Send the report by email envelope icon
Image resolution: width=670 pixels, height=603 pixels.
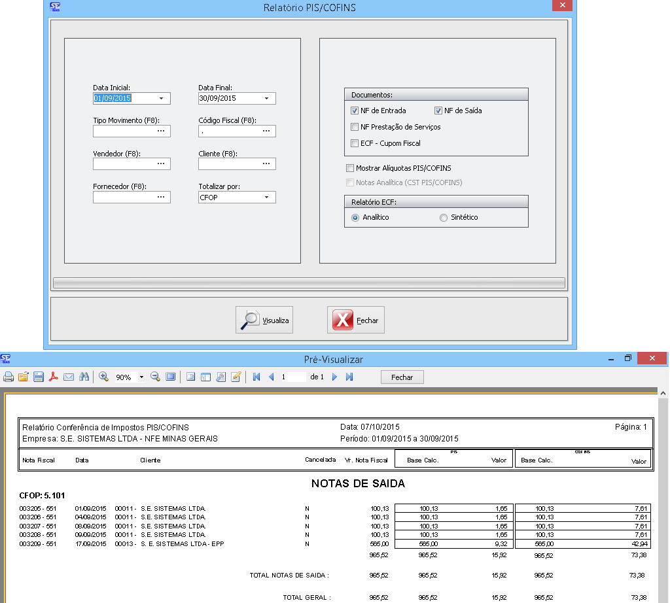(69, 377)
